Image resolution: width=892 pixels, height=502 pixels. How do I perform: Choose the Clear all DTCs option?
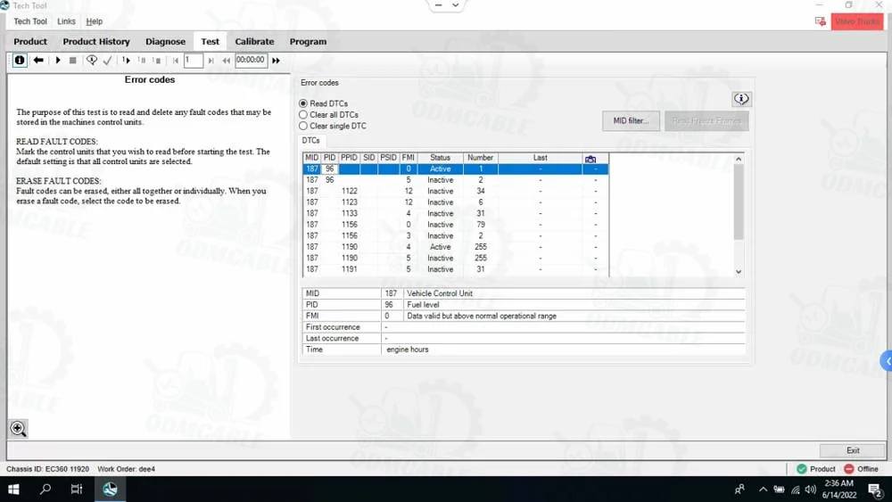coord(303,115)
